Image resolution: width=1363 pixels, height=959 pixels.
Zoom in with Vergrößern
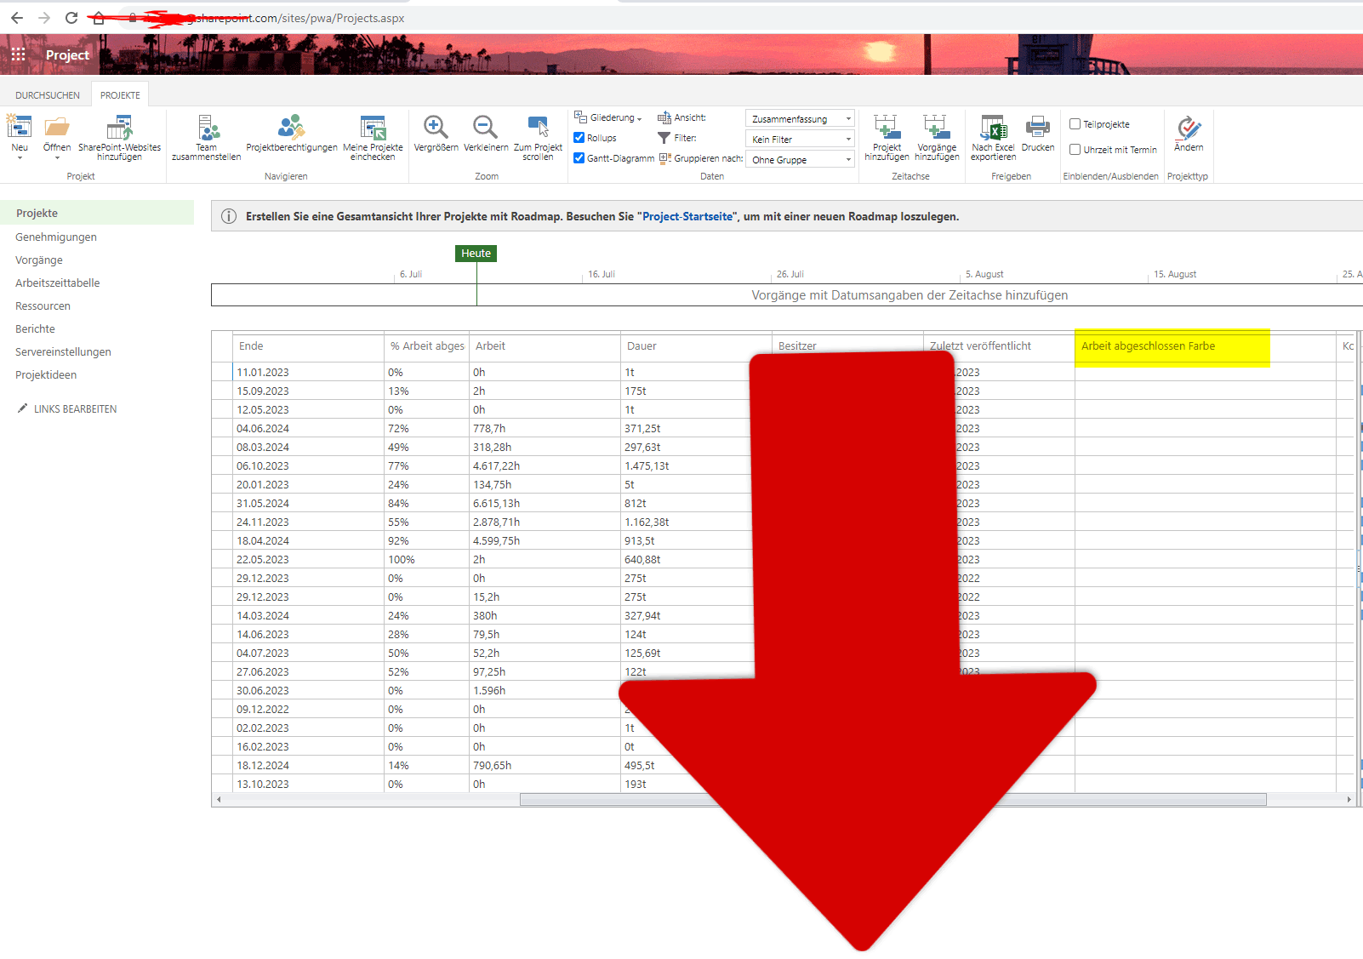point(436,127)
